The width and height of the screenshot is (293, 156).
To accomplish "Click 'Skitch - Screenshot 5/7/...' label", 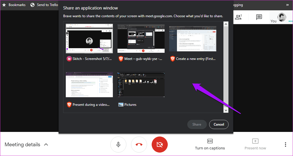I will pos(92,59).
